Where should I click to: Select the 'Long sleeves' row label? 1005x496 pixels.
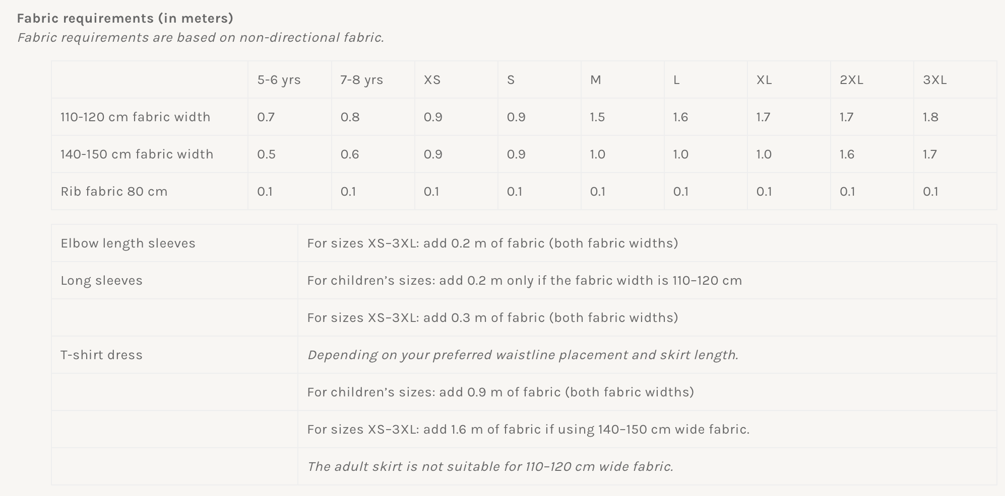(x=101, y=281)
